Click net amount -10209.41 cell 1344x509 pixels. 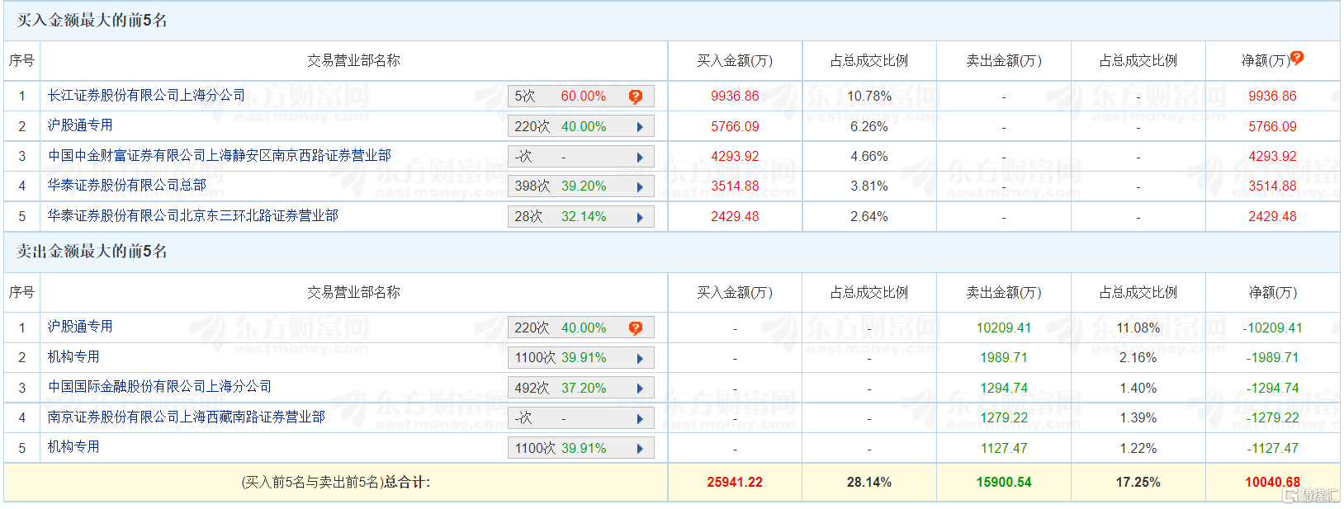[x=1273, y=328]
